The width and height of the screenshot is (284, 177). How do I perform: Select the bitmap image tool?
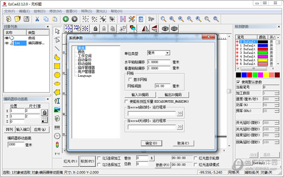(57, 110)
